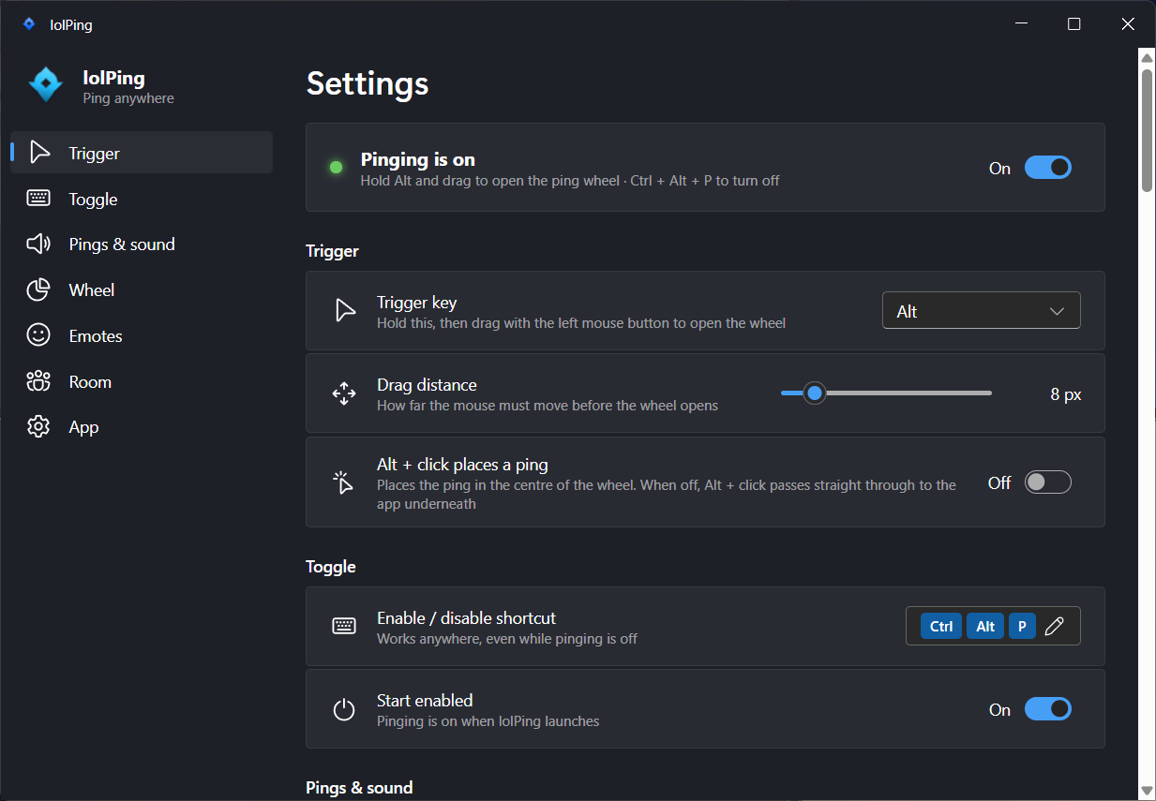The width and height of the screenshot is (1156, 801).
Task: Click the Room people icon in sidebar
Action: [x=38, y=381]
